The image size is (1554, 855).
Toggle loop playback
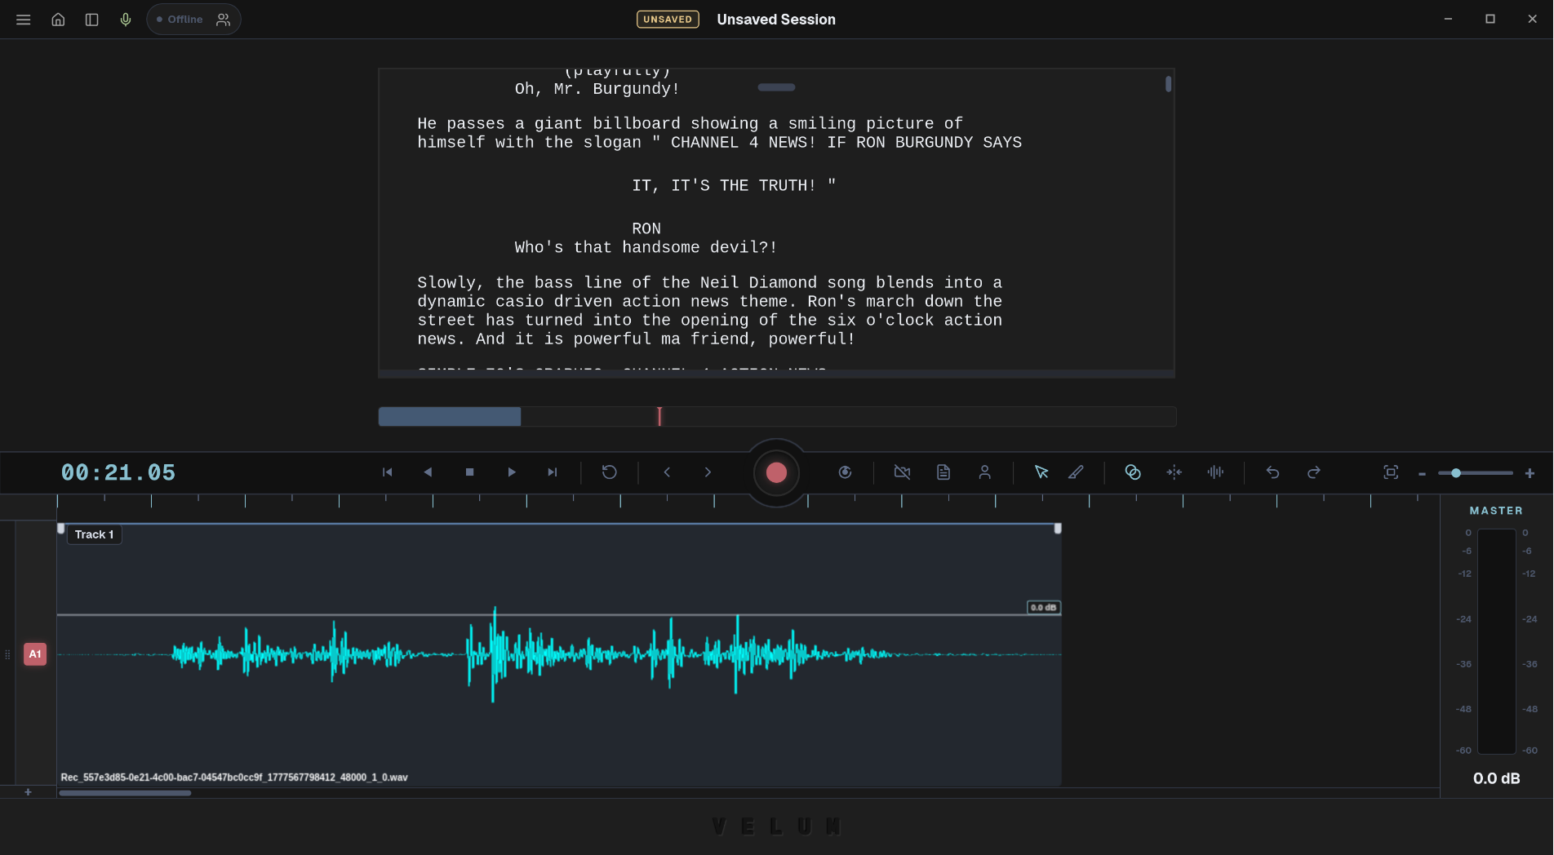(x=609, y=472)
